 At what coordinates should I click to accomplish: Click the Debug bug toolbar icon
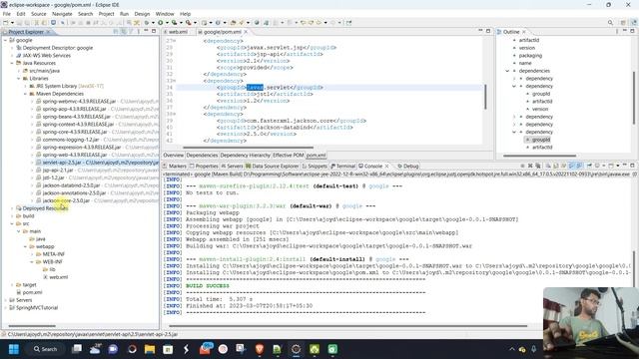pos(147,23)
